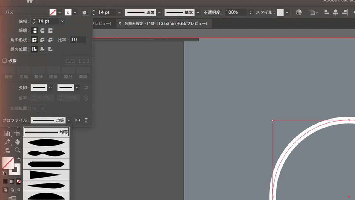Select the tapering triangle width profile
This screenshot has width=355, height=200.
[46, 175]
